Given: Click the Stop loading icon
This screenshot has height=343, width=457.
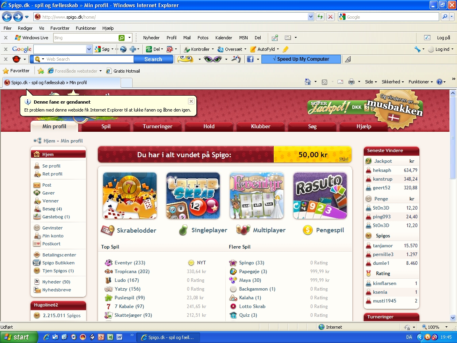Looking at the screenshot, I should pyautogui.click(x=330, y=17).
